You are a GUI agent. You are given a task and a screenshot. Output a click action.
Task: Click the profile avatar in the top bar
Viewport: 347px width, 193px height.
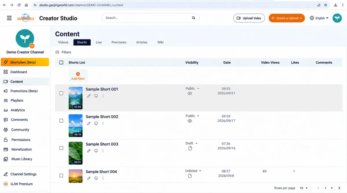tap(337, 18)
